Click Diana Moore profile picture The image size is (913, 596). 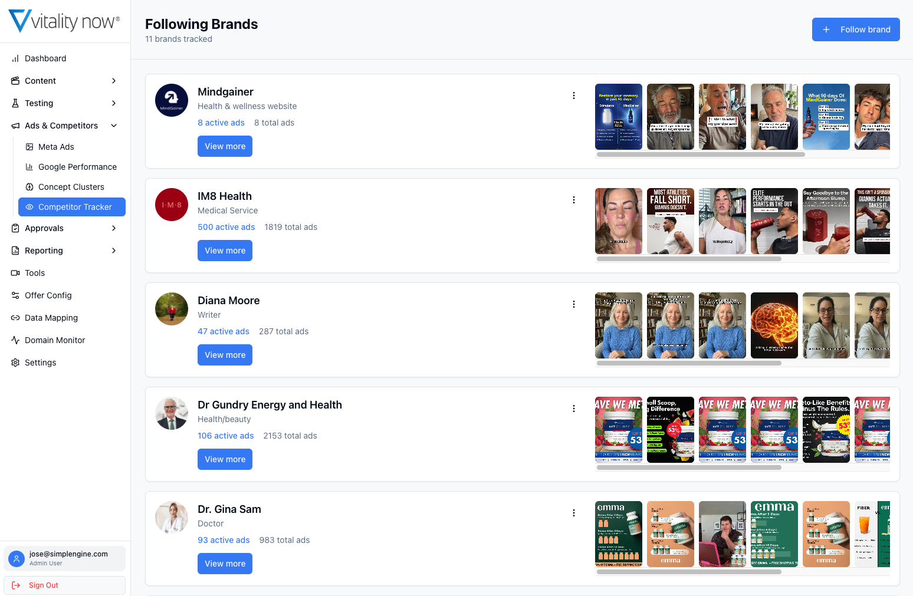click(172, 309)
